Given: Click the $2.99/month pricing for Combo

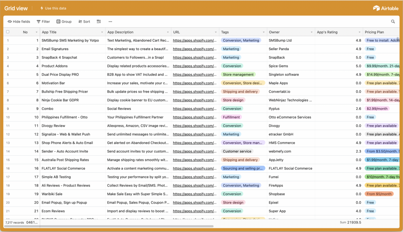Looking at the screenshot, I should tap(377, 108).
